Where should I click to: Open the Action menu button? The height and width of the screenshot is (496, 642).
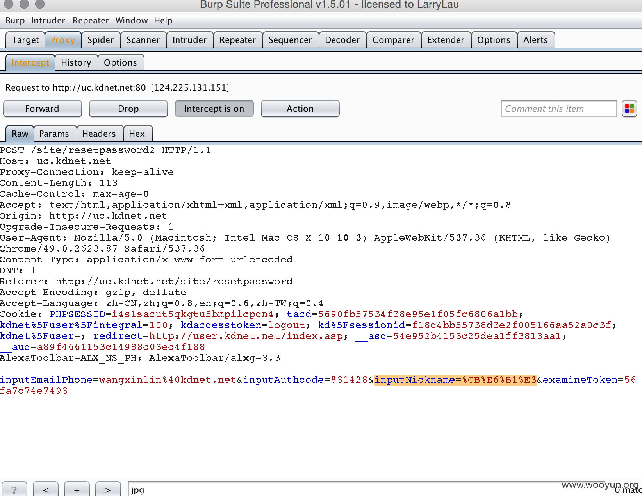[300, 109]
